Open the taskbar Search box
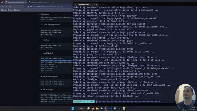 (x=81, y=109)
